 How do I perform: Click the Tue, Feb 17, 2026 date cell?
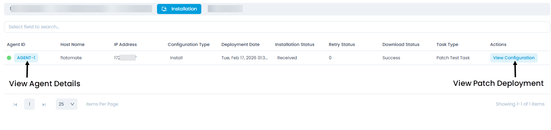pos(245,58)
